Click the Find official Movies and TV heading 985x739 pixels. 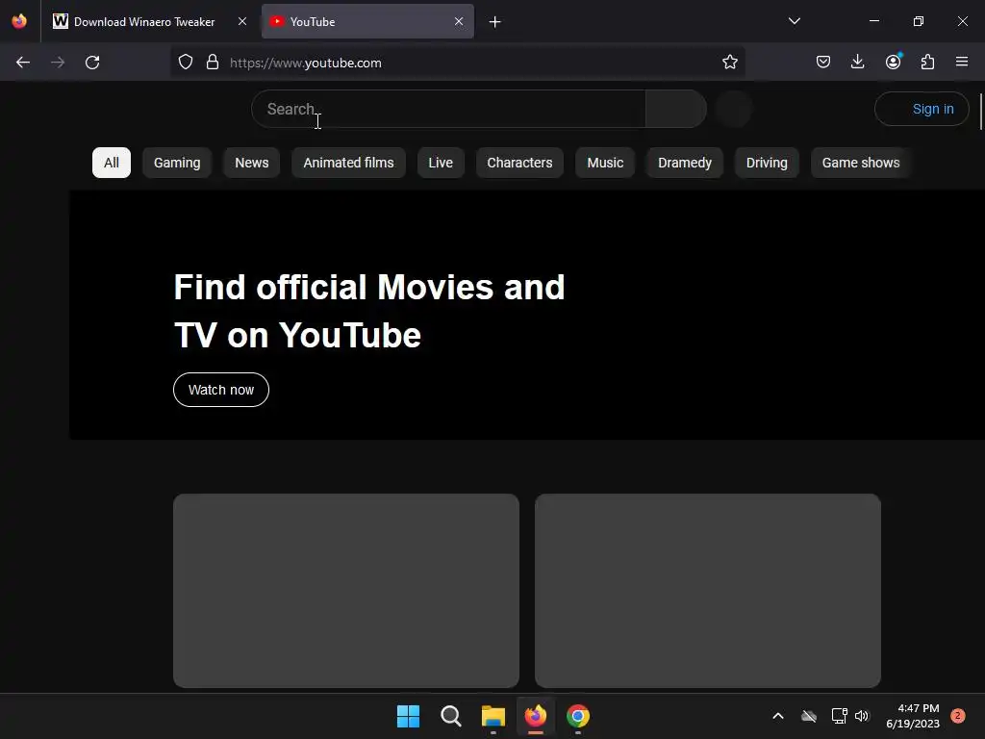369,311
